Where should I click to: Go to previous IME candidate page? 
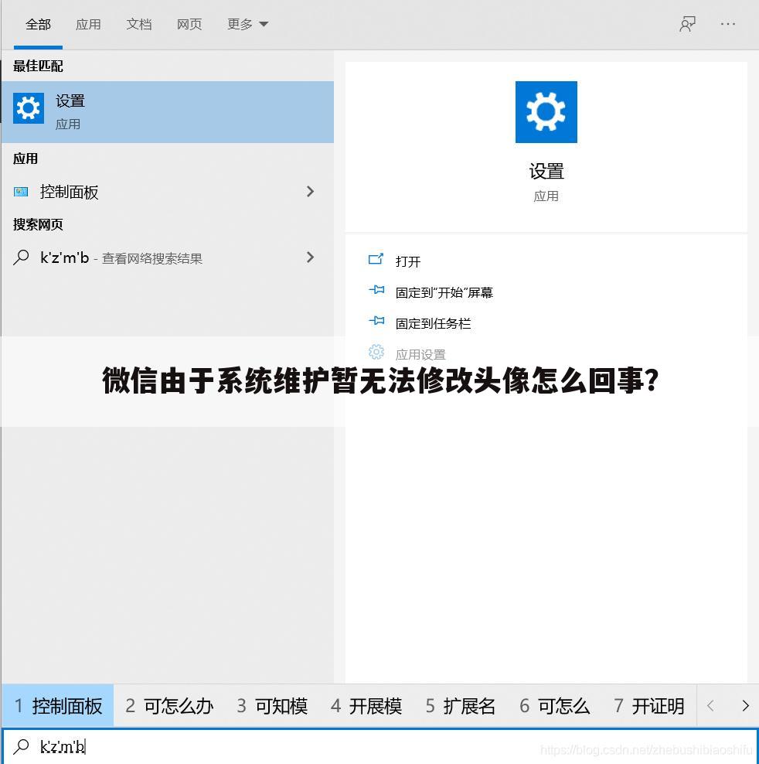710,705
